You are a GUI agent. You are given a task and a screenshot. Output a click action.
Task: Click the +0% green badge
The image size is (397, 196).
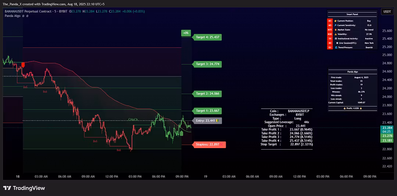[186, 33]
